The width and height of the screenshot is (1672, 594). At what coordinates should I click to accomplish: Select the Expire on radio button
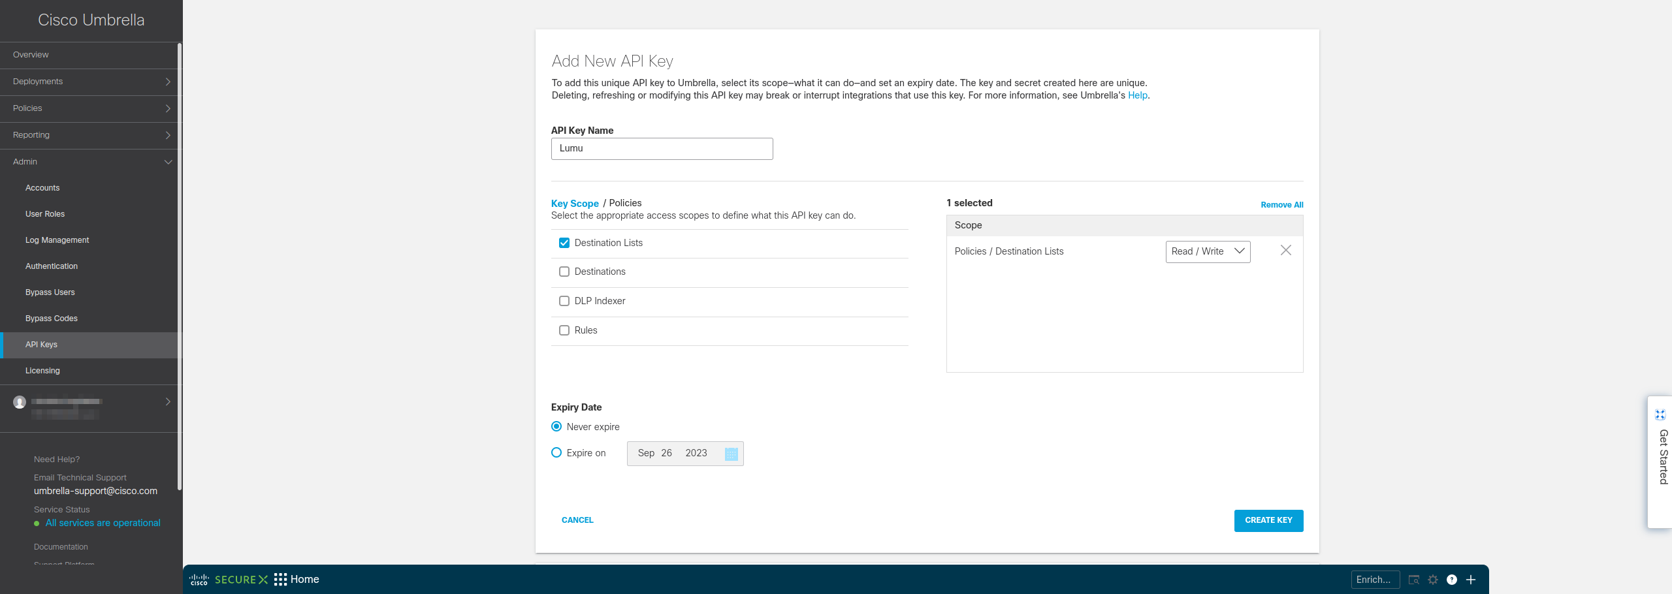coord(556,452)
